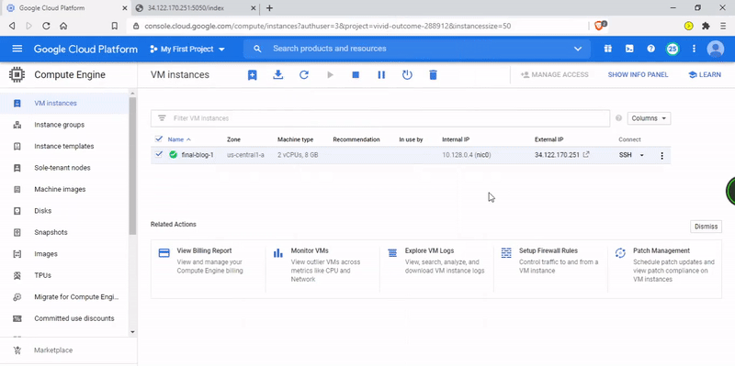Sort by Name column header

click(179, 139)
